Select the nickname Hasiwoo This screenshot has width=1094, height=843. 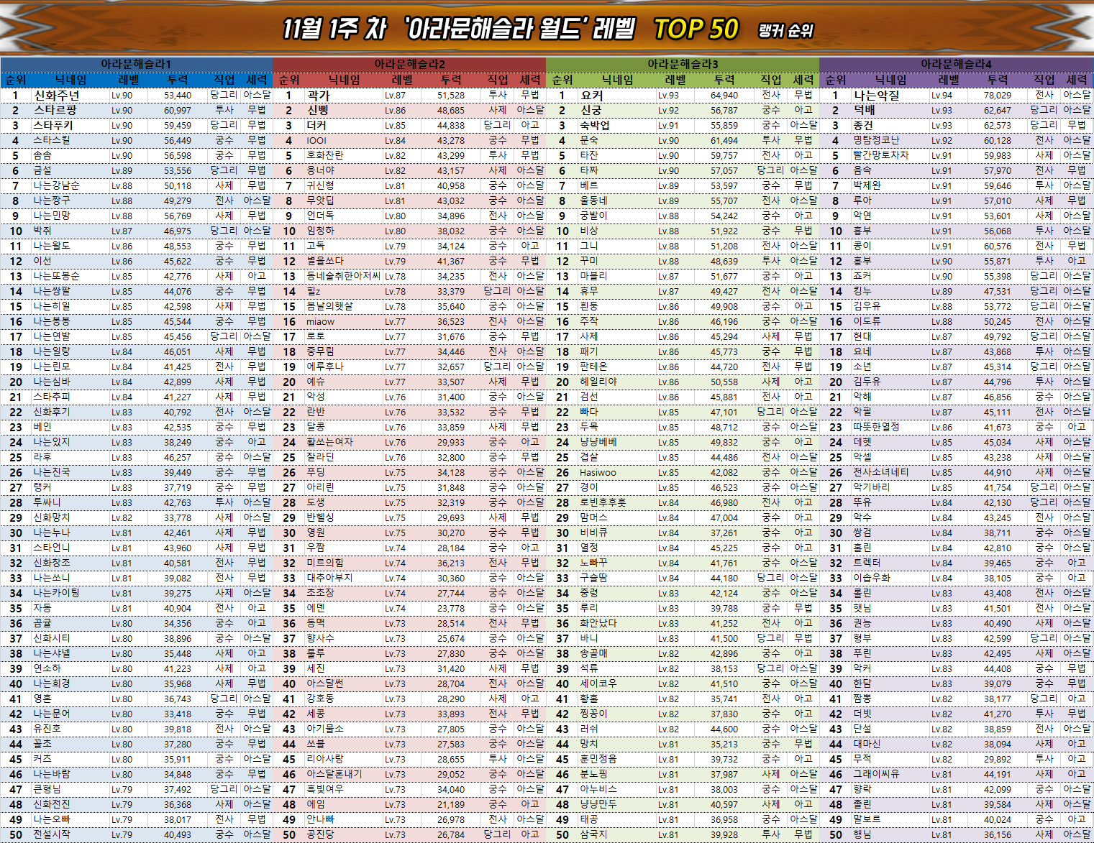(598, 472)
